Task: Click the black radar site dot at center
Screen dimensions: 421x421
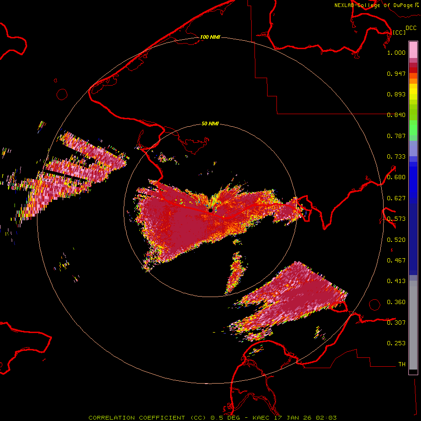Action: (211, 210)
